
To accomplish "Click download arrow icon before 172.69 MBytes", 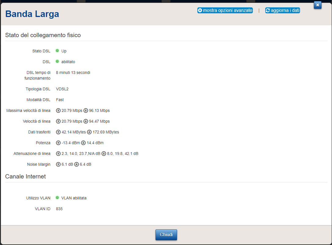I will [x=89, y=132].
